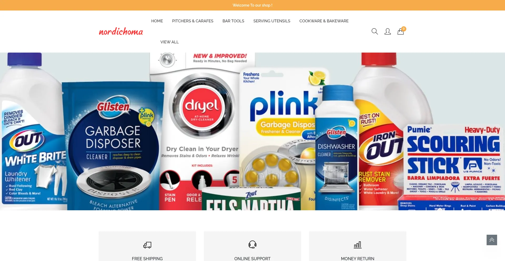This screenshot has width=505, height=261.
Task: Open the user account icon
Action: (388, 32)
